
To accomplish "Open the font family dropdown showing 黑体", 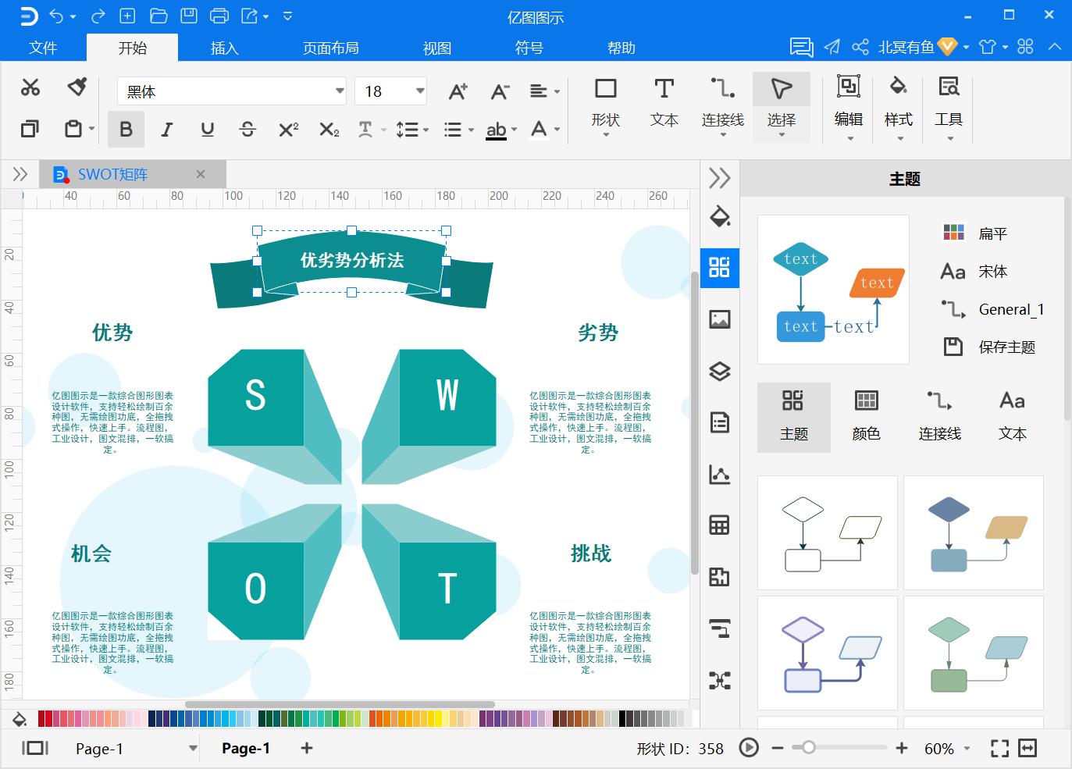I will 337,91.
